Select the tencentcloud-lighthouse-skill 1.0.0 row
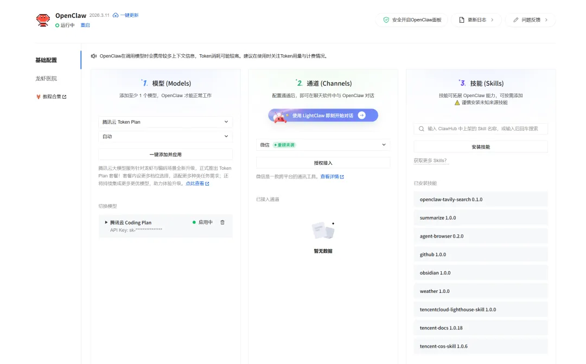 click(x=481, y=309)
